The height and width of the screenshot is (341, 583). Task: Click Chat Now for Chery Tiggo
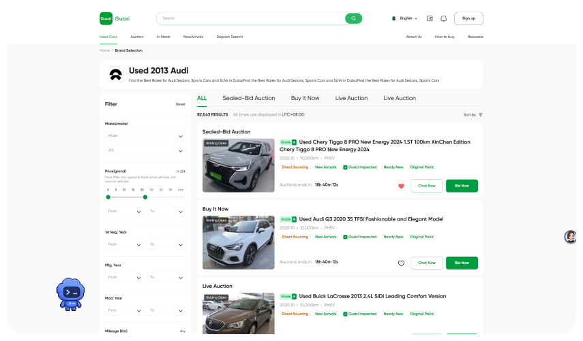[x=426, y=186]
